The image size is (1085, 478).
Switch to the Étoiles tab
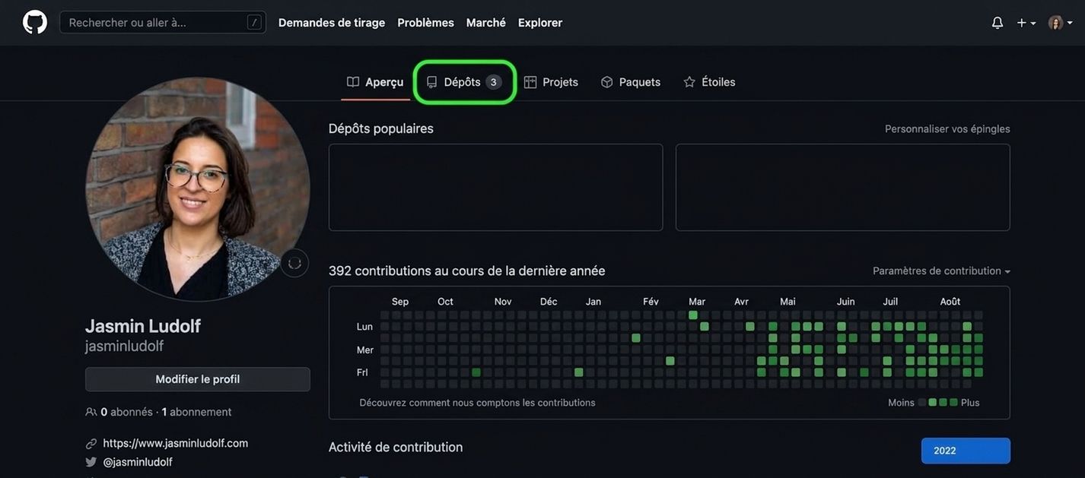pos(709,82)
